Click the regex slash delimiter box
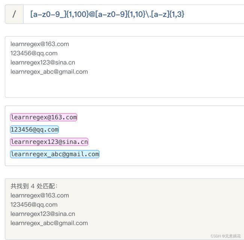This screenshot has height=240, width=244. 14,14
